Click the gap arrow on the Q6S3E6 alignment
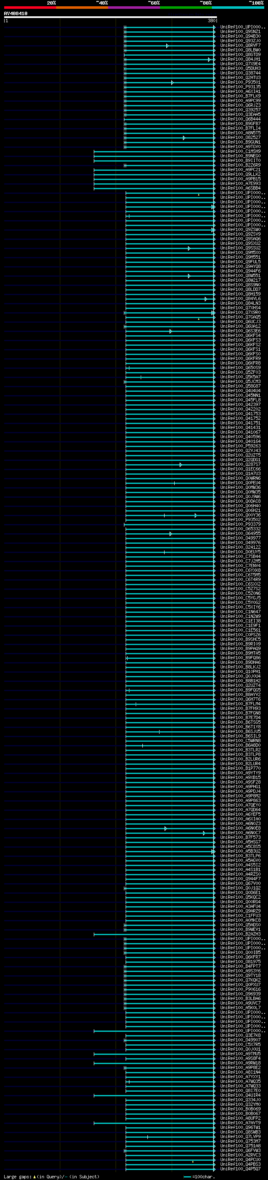Image resolution: width=268 pixels, height=1180 pixels. (x=170, y=331)
